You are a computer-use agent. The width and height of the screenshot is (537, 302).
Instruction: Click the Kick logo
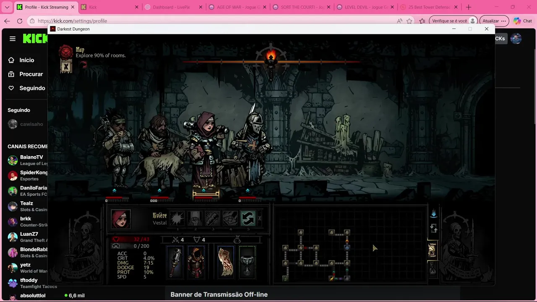tap(35, 39)
